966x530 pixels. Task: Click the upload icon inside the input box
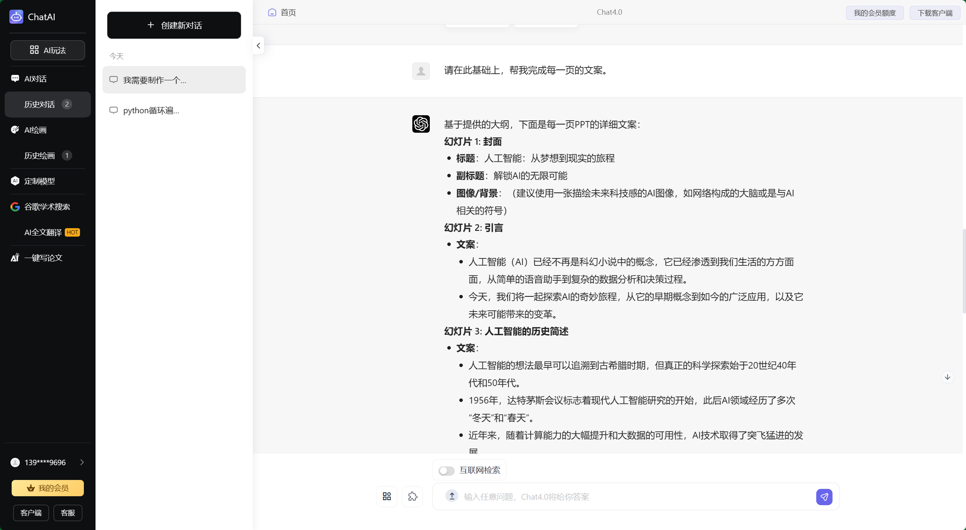[452, 496]
